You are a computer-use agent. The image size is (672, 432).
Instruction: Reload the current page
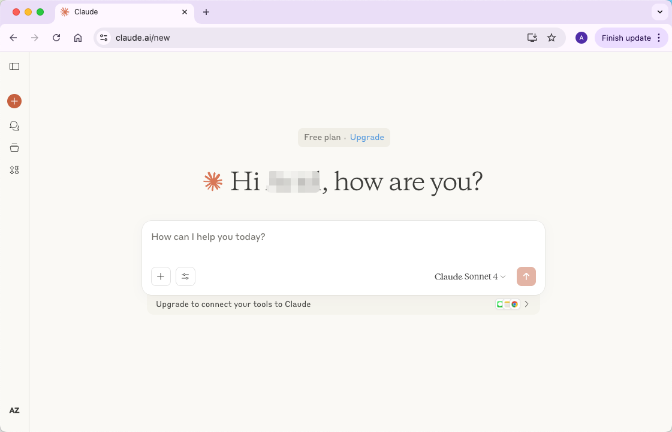click(56, 38)
